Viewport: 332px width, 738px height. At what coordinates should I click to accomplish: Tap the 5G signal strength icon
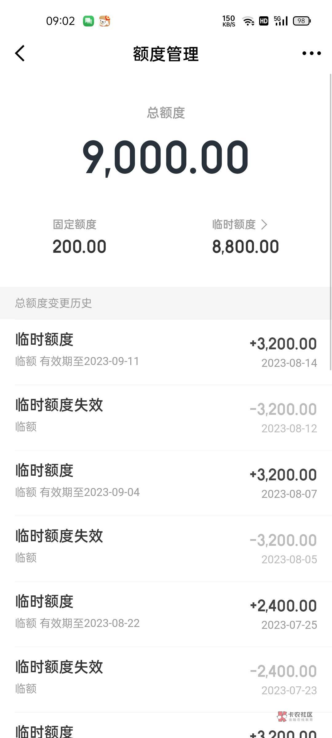[x=281, y=21]
